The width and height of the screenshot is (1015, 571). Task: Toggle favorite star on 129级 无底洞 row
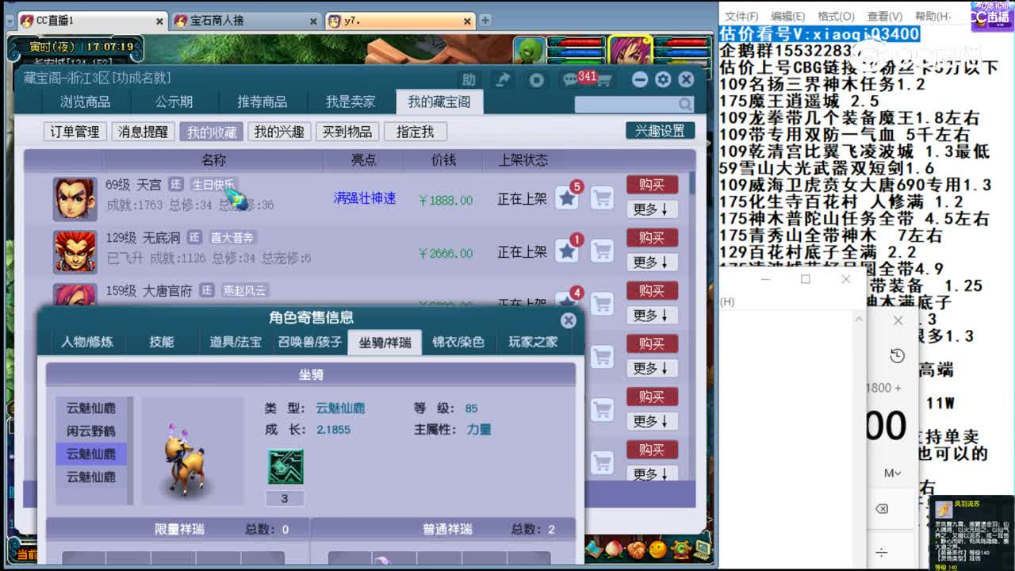pos(567,251)
